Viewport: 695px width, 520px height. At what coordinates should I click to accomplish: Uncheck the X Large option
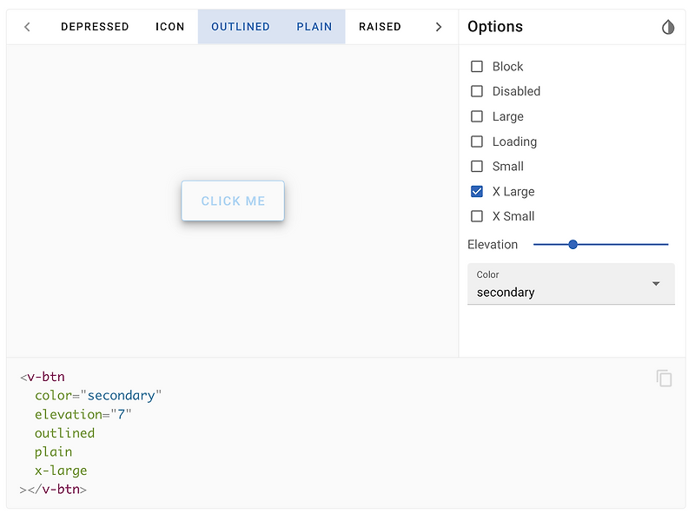click(x=477, y=192)
